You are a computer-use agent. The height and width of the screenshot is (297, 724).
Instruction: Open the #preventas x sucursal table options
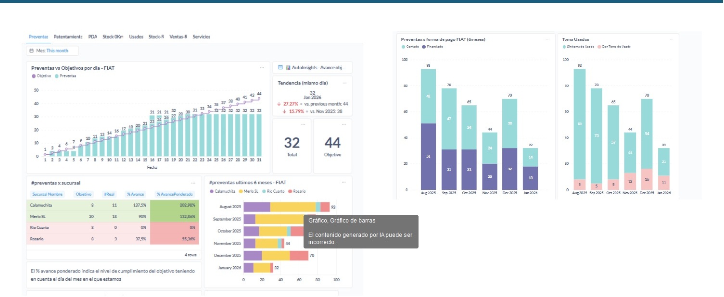(x=193, y=183)
